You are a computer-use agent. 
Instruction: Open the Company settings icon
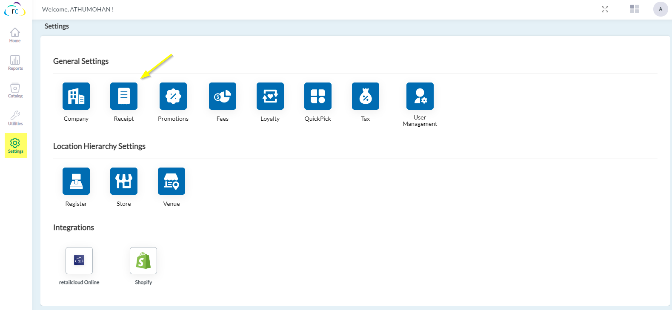click(76, 96)
